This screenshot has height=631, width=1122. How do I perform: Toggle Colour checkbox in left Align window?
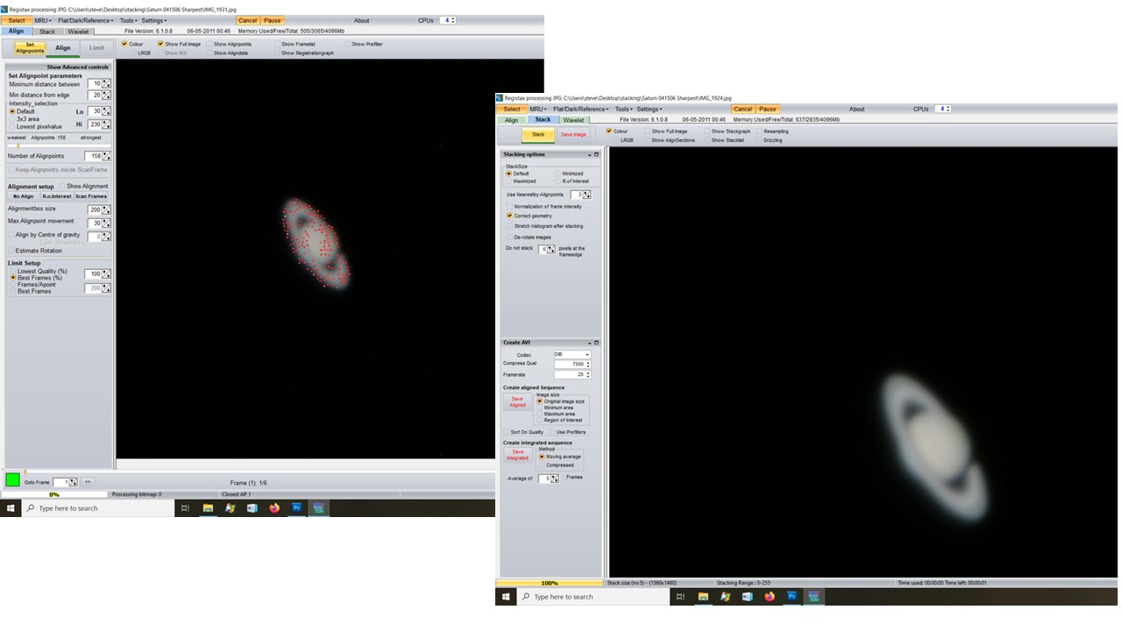click(124, 44)
